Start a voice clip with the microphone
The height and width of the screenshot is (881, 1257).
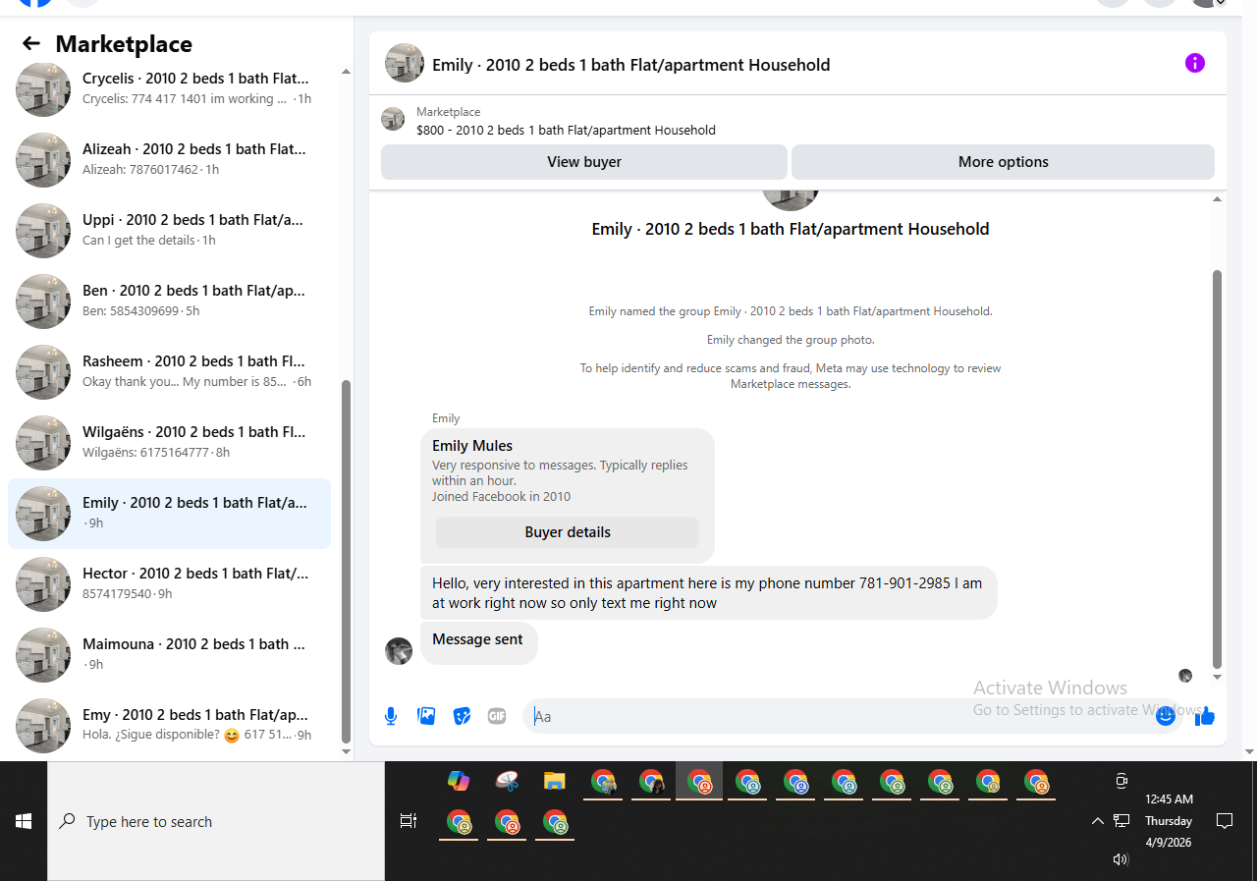[391, 716]
